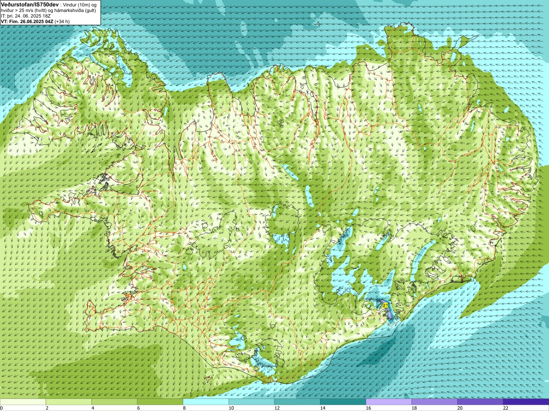Click the 4–6 m/s legend swatch
The height and width of the screenshot is (411, 549).
(x=114, y=402)
